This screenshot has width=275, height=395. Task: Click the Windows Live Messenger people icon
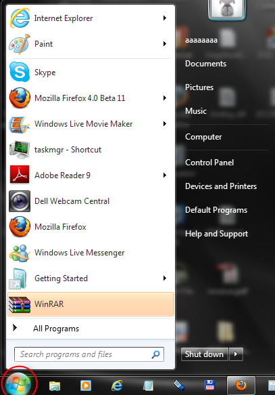tap(20, 253)
